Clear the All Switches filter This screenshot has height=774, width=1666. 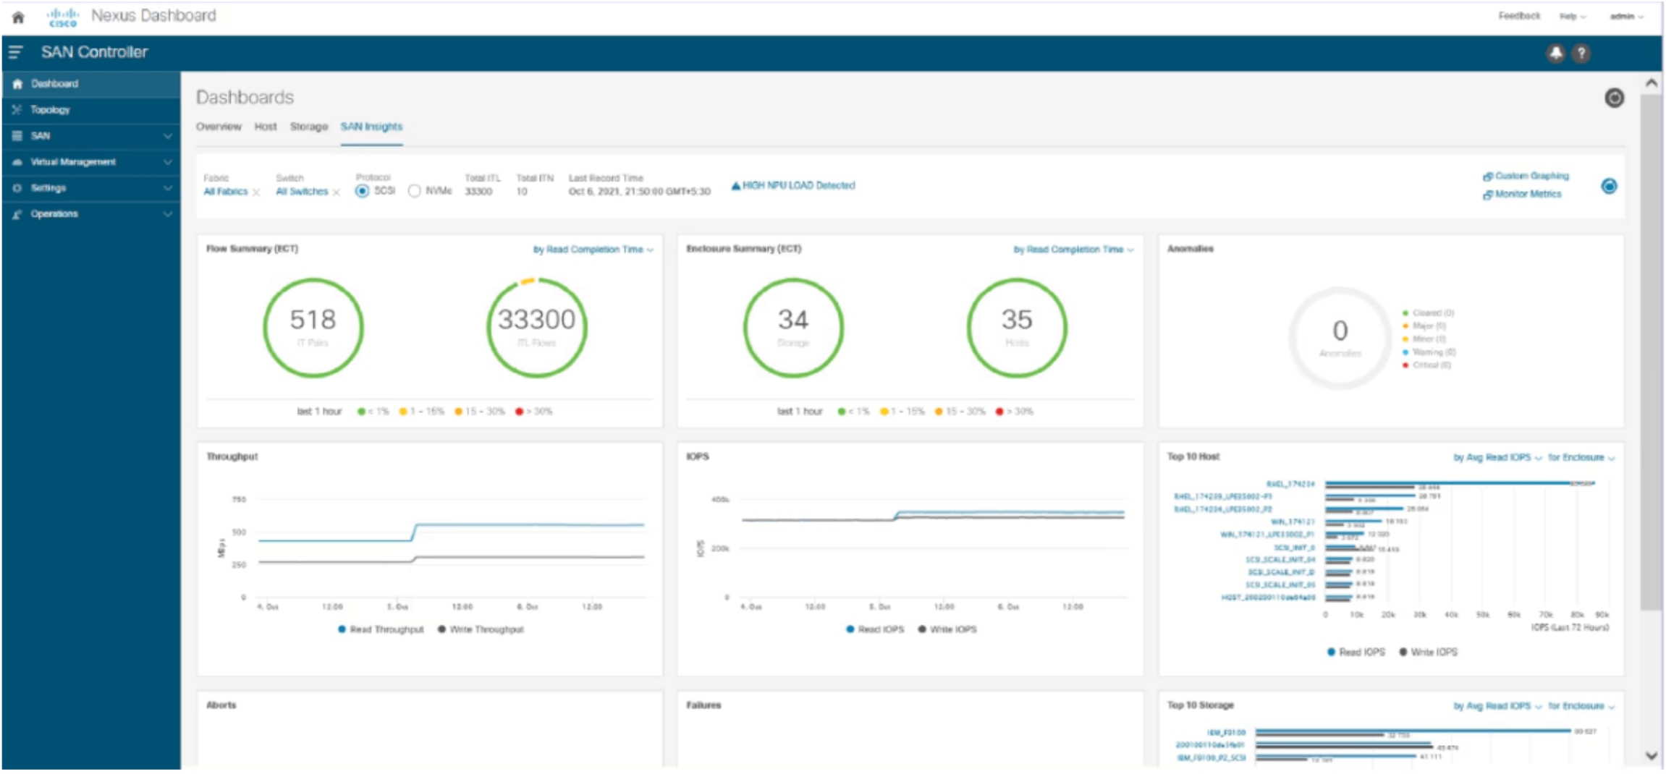click(337, 192)
